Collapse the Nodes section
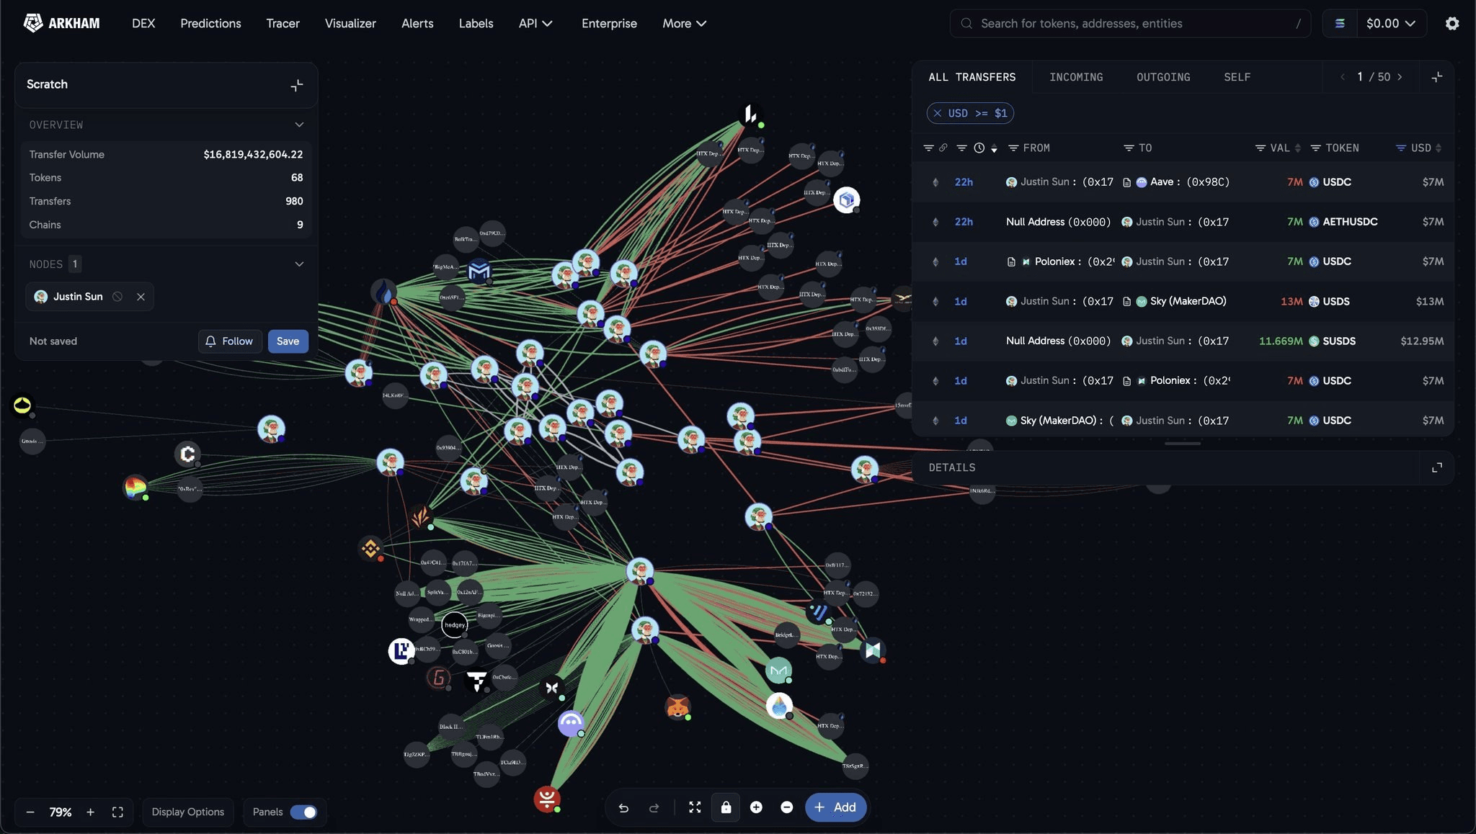Image resolution: width=1476 pixels, height=834 pixels. [x=299, y=264]
